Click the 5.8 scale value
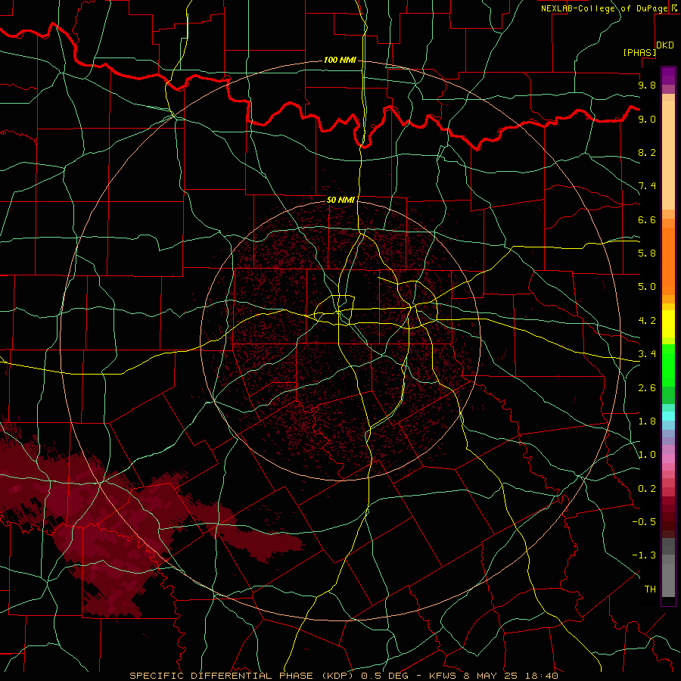The height and width of the screenshot is (681, 681). 647,253
